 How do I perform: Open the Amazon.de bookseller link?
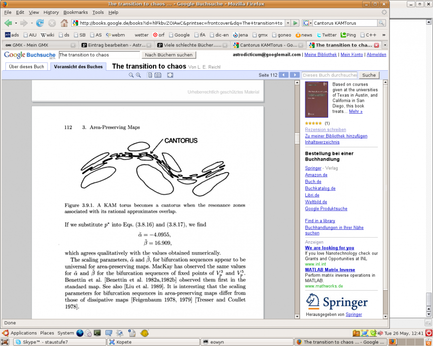click(316, 175)
